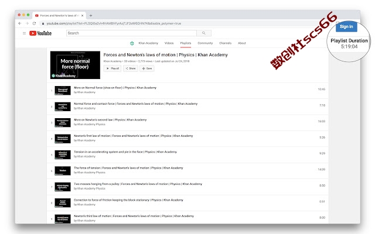This screenshot has height=234, width=375.
Task: Click the URL address bar
Action: pyautogui.click(x=114, y=23)
